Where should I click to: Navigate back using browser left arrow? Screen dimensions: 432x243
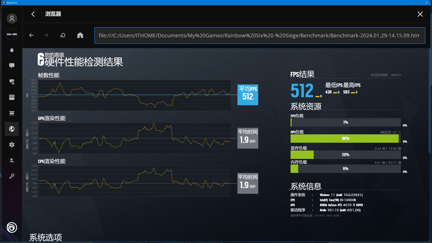pos(31,35)
